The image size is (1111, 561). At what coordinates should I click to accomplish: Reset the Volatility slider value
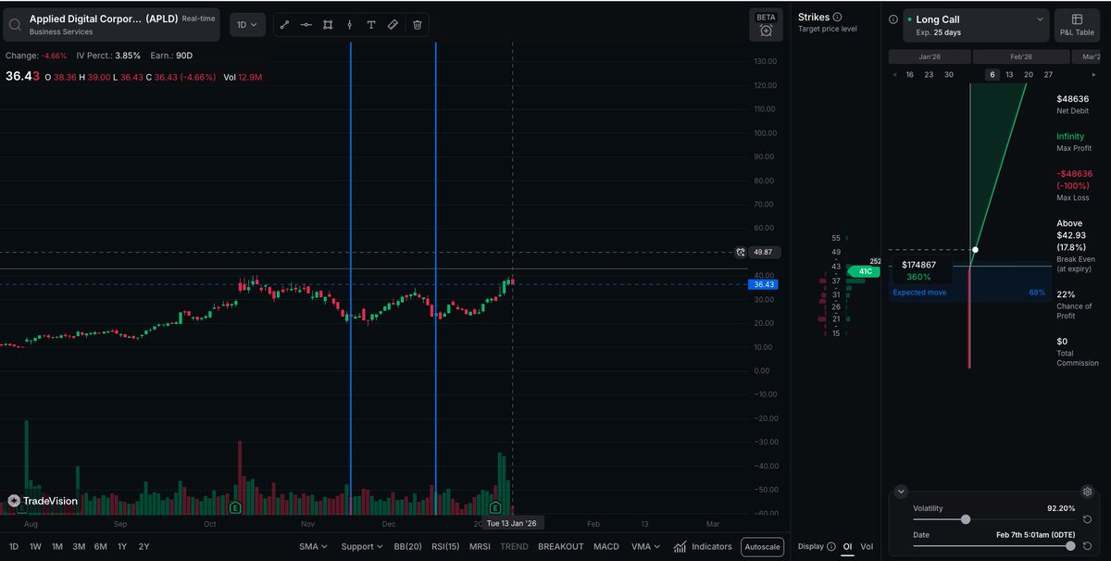(x=1087, y=519)
